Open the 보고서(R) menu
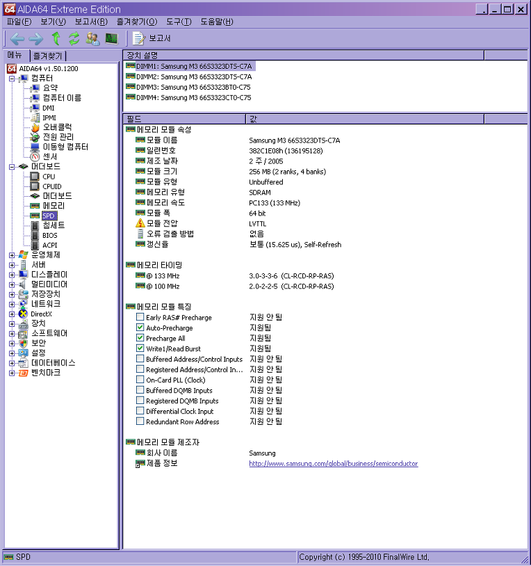This screenshot has height=566, width=531. click(91, 22)
